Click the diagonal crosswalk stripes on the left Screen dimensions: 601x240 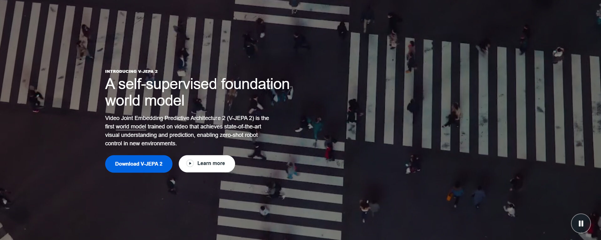coord(63,56)
